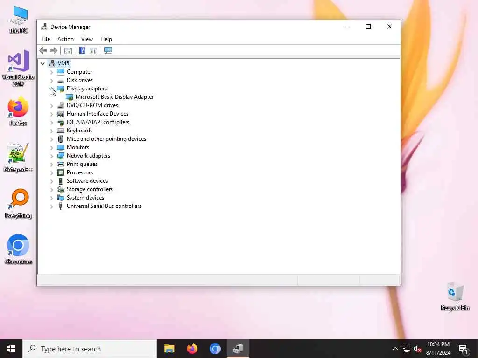
Task: Expand the Network adapters category
Action: tap(51, 156)
